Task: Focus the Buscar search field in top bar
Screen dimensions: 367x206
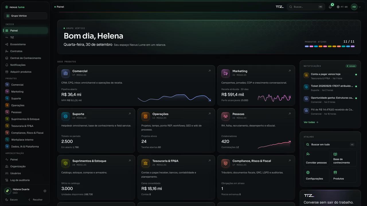Action: pyautogui.click(x=306, y=7)
